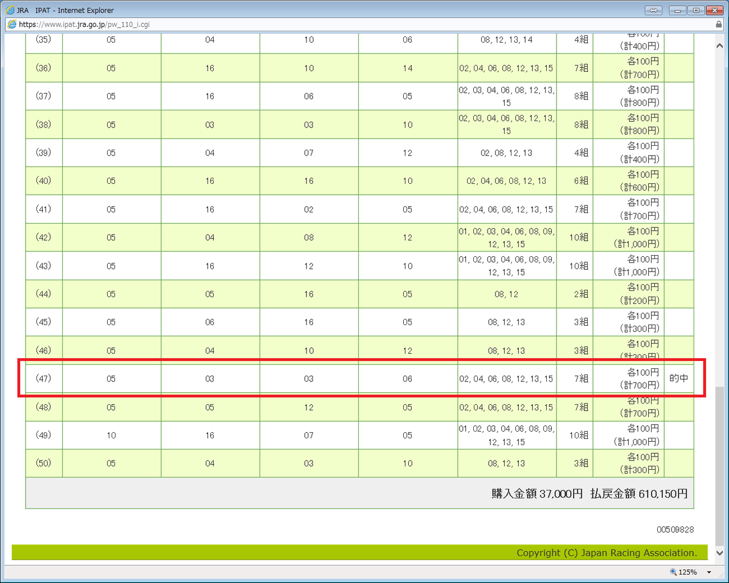
Task: Select row number (41)
Action: [x=44, y=209]
